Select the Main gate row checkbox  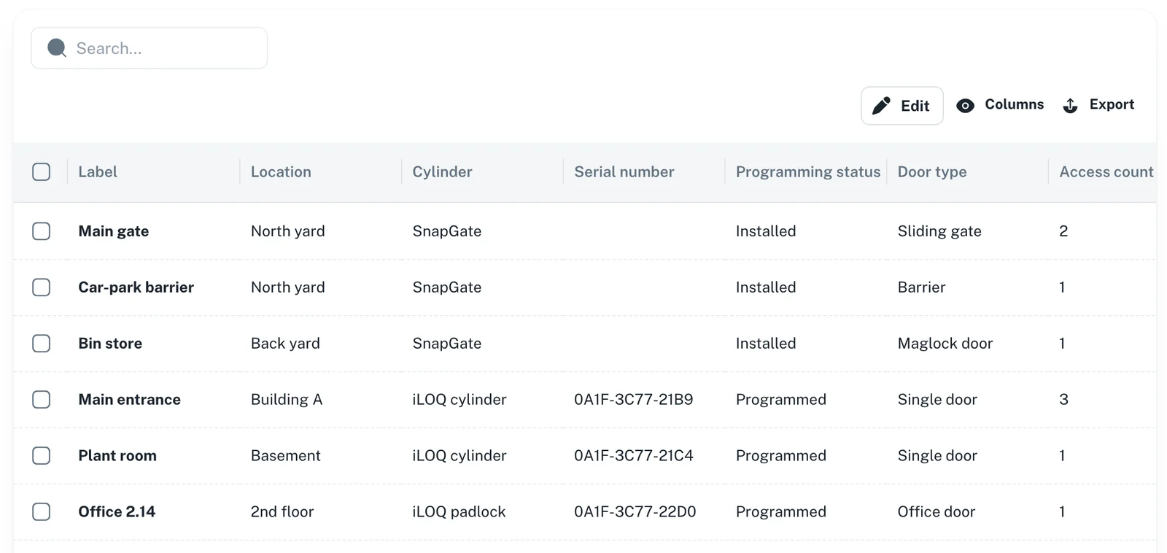(x=42, y=231)
